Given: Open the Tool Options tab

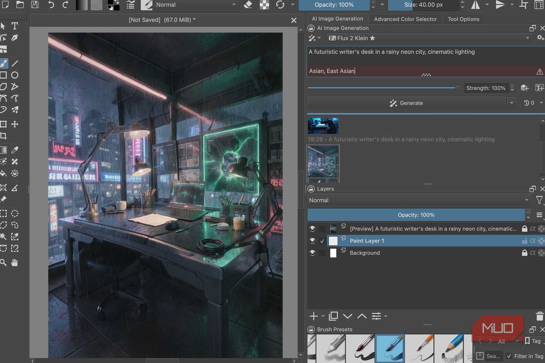Looking at the screenshot, I should pyautogui.click(x=463, y=19).
